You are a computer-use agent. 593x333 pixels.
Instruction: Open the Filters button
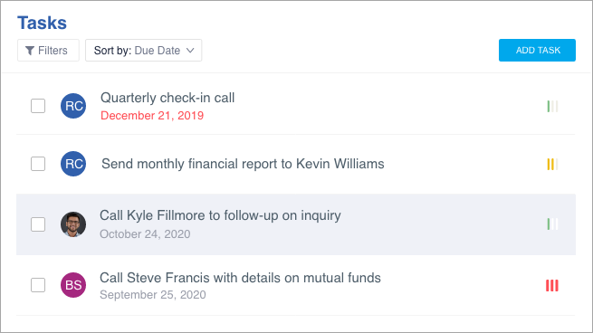click(48, 51)
